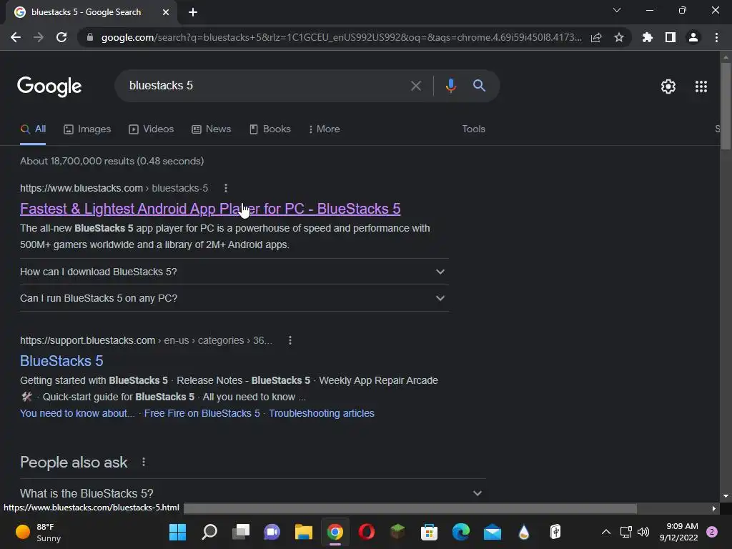Clear the search box text
Screen dimensions: 732x549
click(415, 86)
